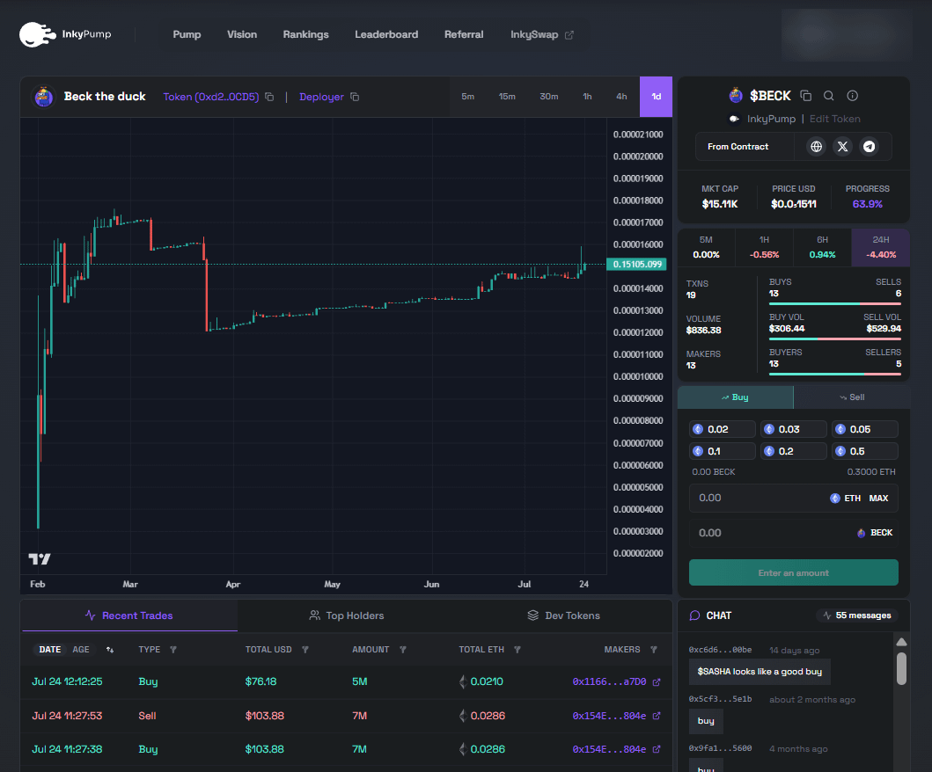Screen dimensions: 932x772
Task: Click the chat scrollbar thumb
Action: click(x=902, y=668)
